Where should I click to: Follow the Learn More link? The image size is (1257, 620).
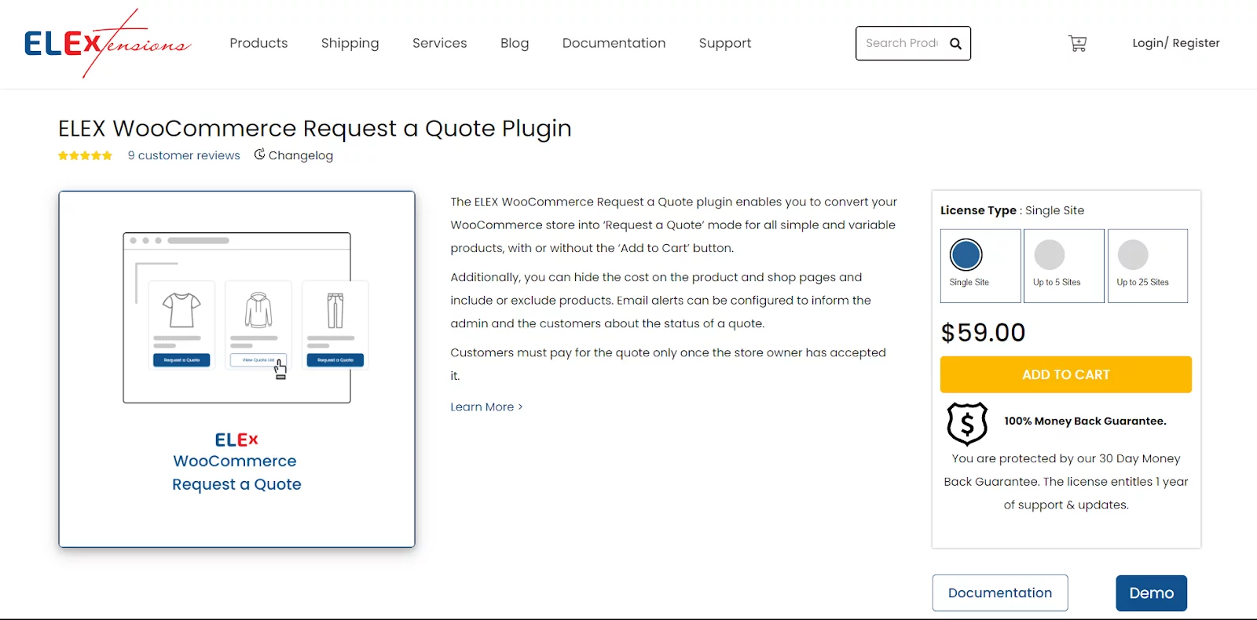coord(486,407)
